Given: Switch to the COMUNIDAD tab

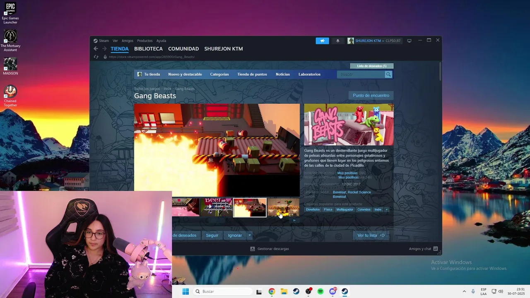Looking at the screenshot, I should 183,49.
